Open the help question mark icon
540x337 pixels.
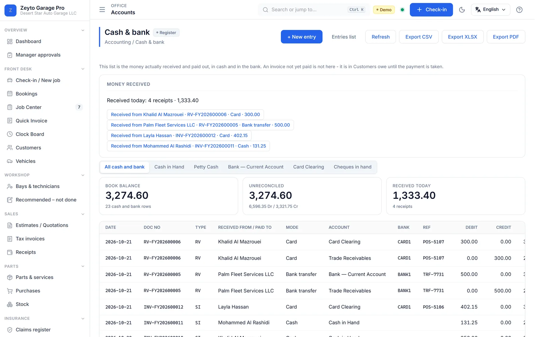[519, 10]
